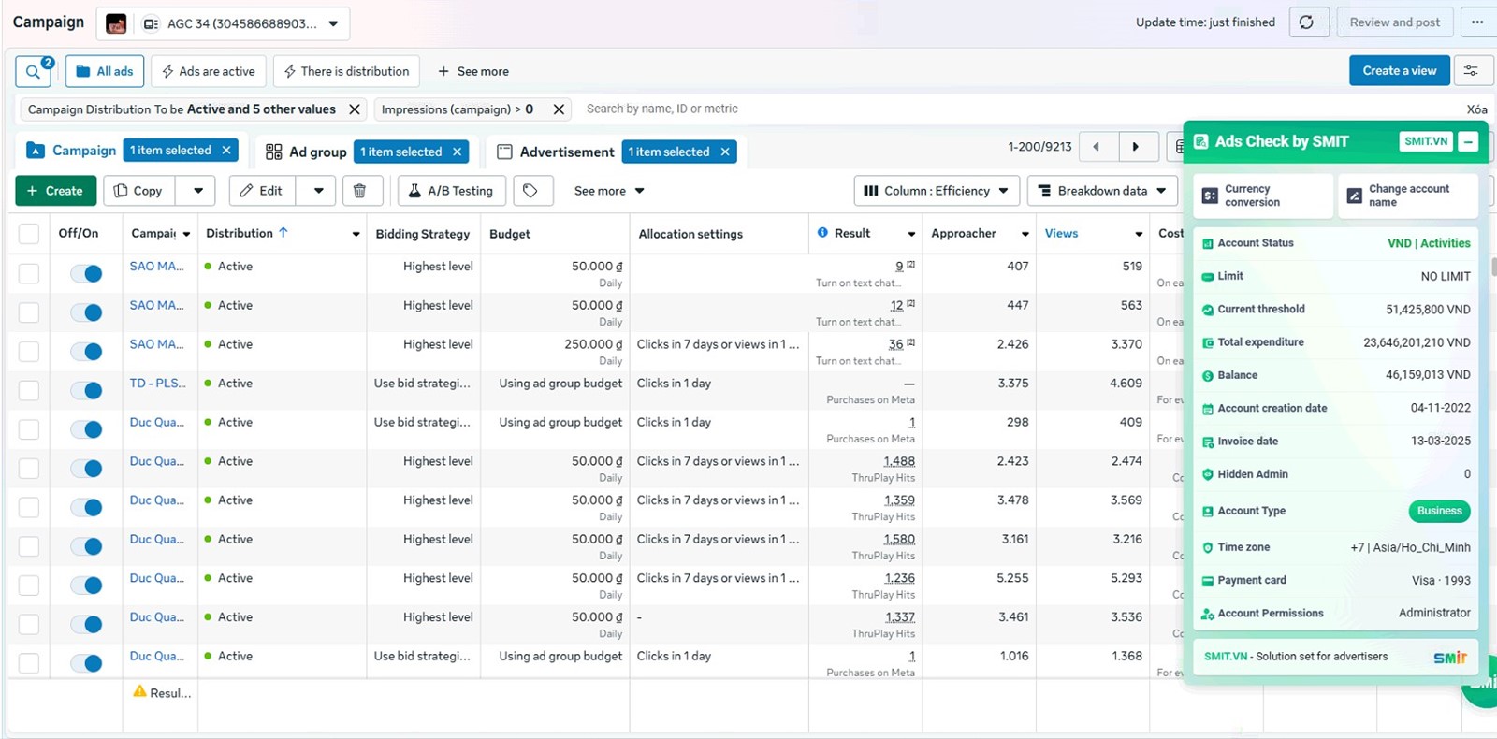The height and width of the screenshot is (739, 1497).
Task: Click the SMIT.VN badge in panel header
Action: pyautogui.click(x=1426, y=142)
